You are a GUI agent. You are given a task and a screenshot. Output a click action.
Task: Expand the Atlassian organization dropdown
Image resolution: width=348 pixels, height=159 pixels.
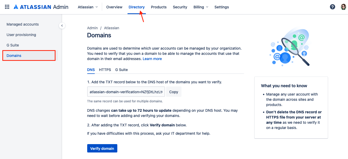pyautogui.click(x=88, y=7)
